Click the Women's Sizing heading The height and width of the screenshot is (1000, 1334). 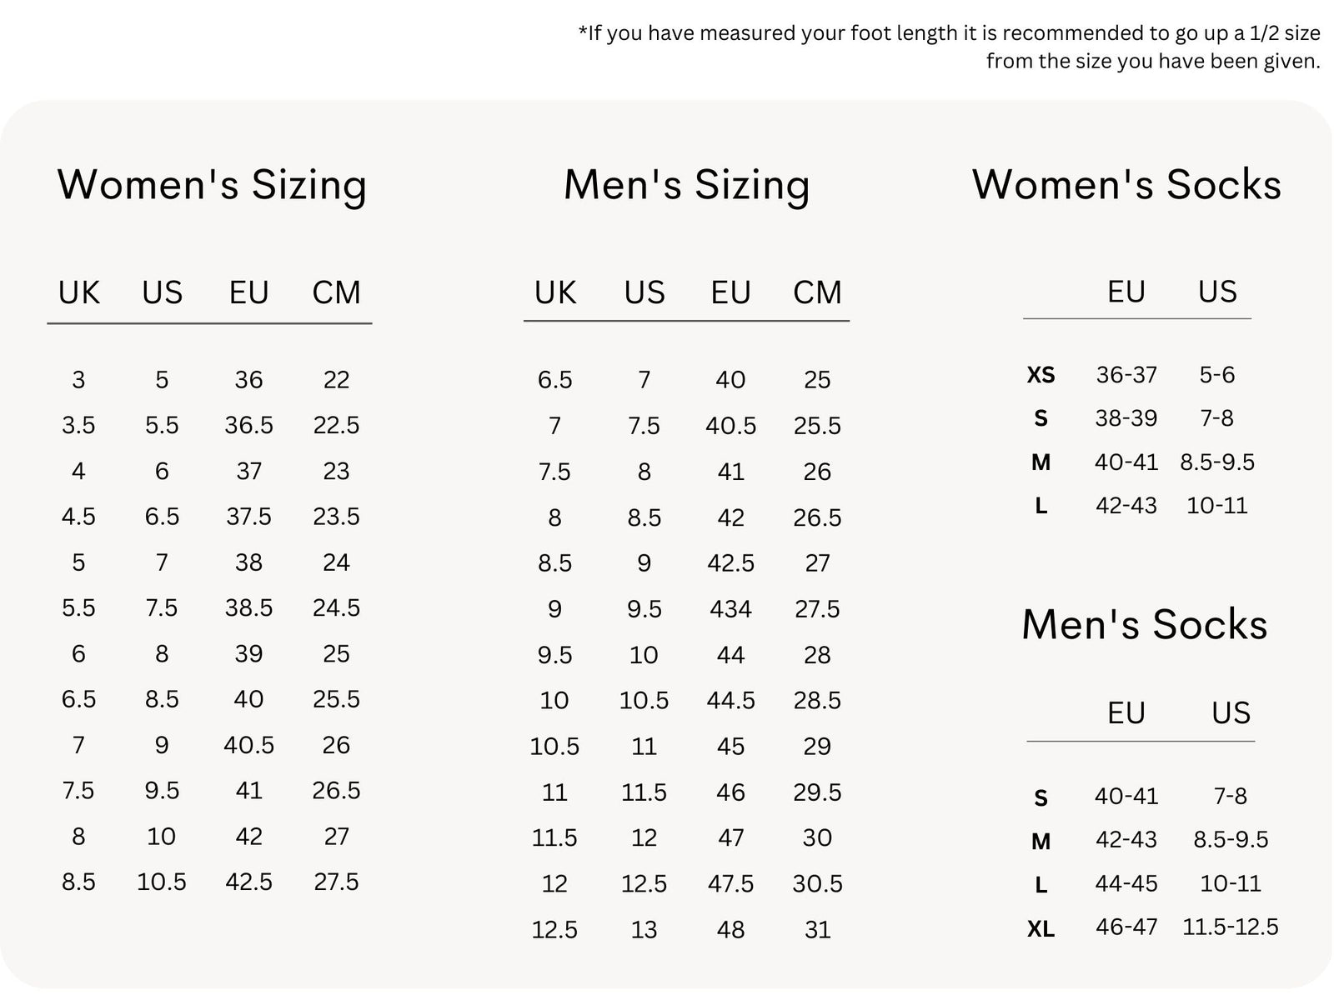(212, 184)
